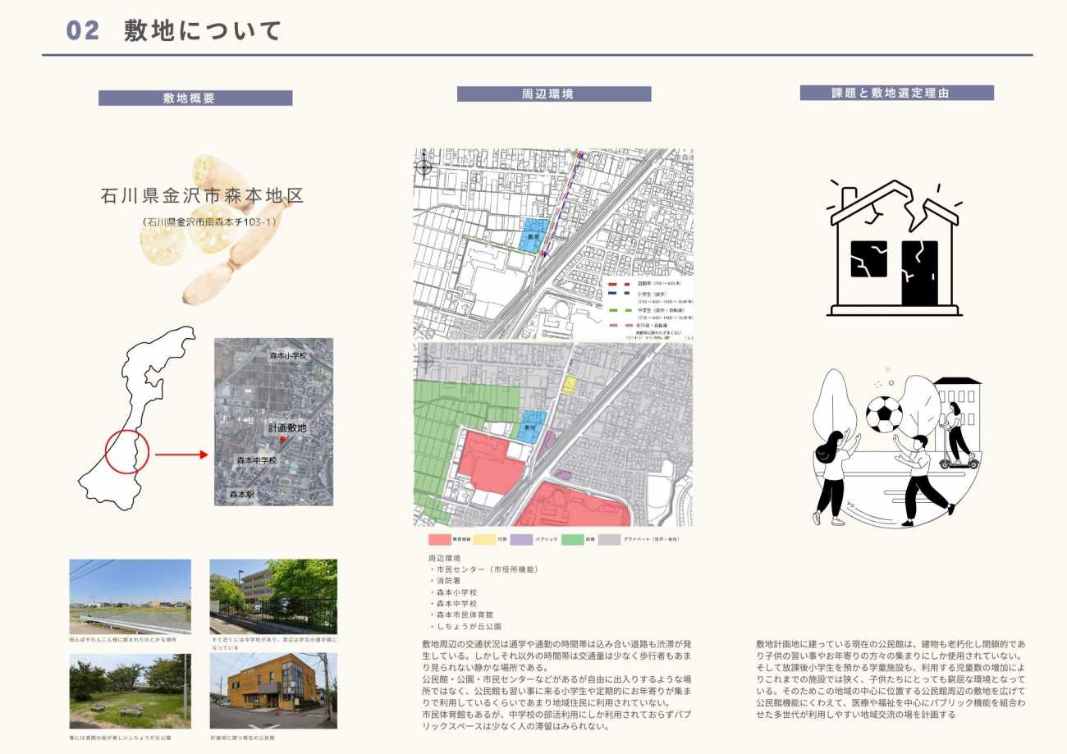This screenshot has width=1067, height=754.
Task: Click the red arrow pointing to aerial photo
Action: 181,453
